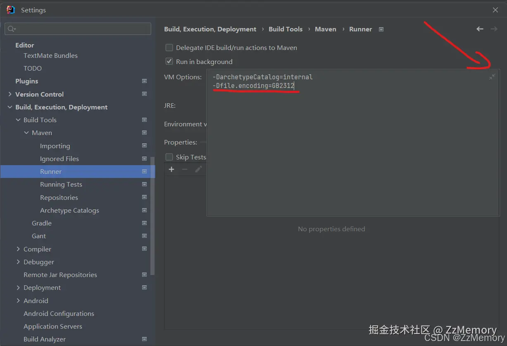Expand the Debugger node

pos(18,262)
